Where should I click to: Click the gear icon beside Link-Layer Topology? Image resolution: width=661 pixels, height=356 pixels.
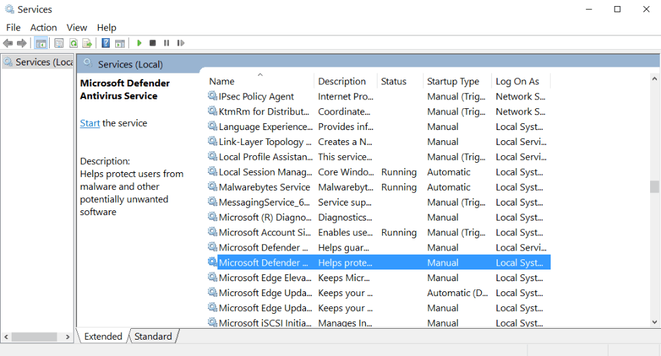(x=213, y=142)
